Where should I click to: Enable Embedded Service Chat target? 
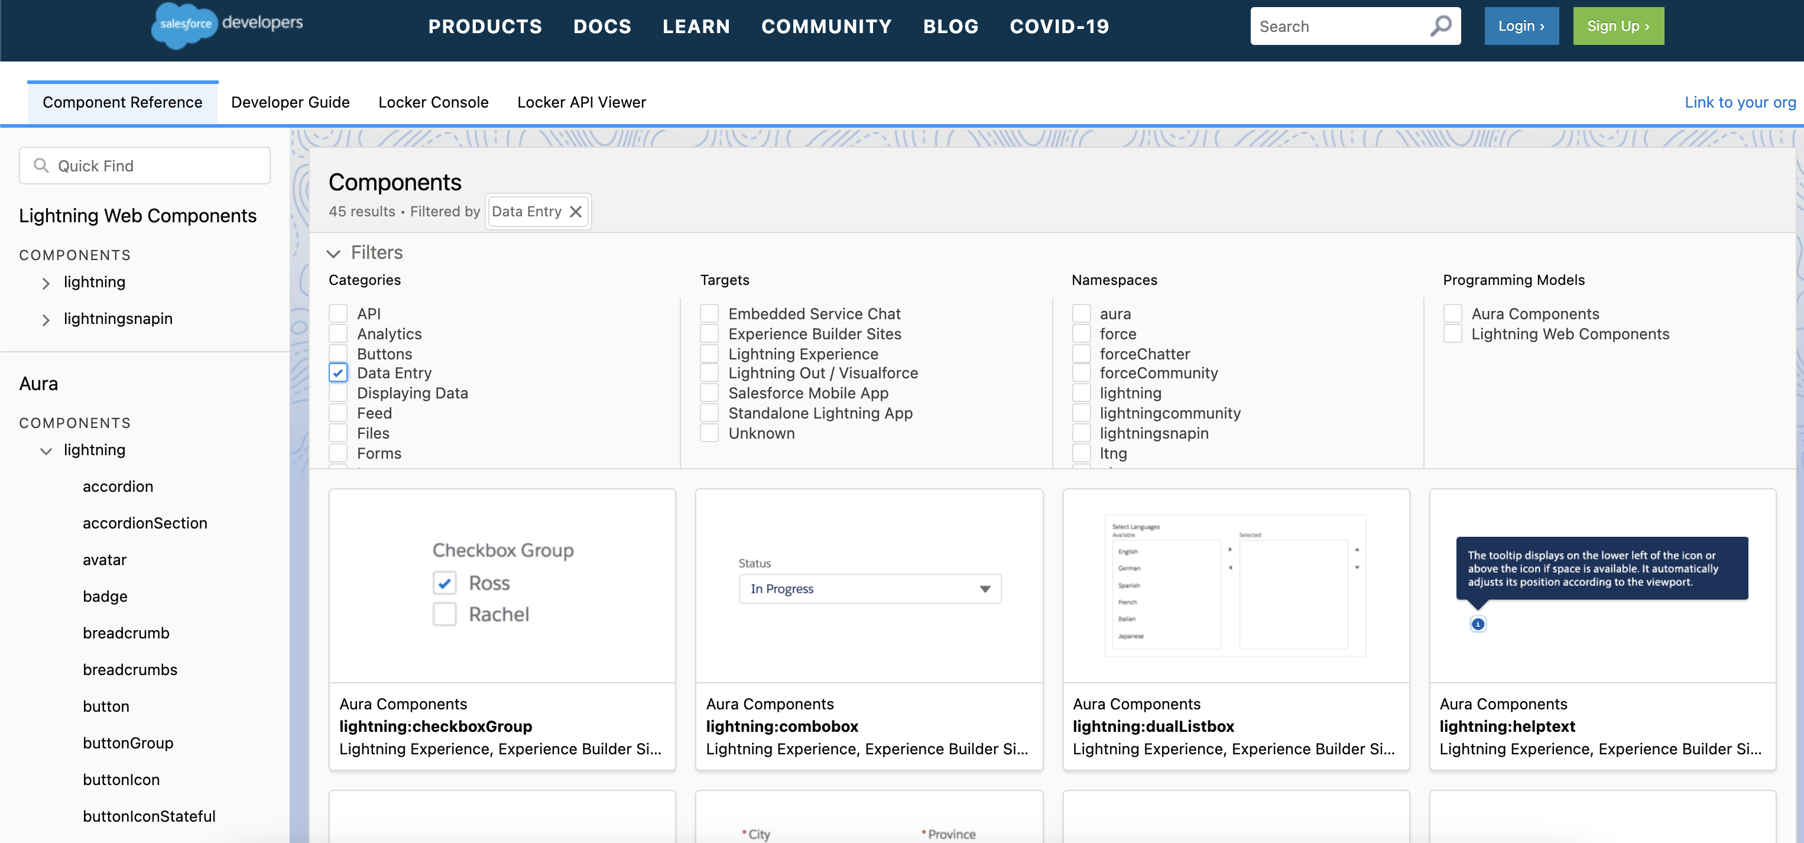709,314
